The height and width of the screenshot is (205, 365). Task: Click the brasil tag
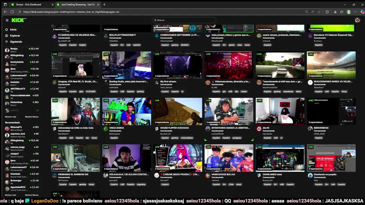(239, 184)
